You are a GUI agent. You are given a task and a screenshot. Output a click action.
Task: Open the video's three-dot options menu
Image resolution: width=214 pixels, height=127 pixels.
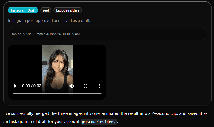tap(99, 86)
